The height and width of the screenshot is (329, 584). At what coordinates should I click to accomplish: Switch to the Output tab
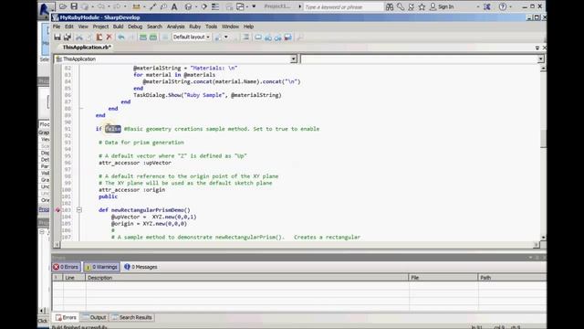click(x=94, y=317)
